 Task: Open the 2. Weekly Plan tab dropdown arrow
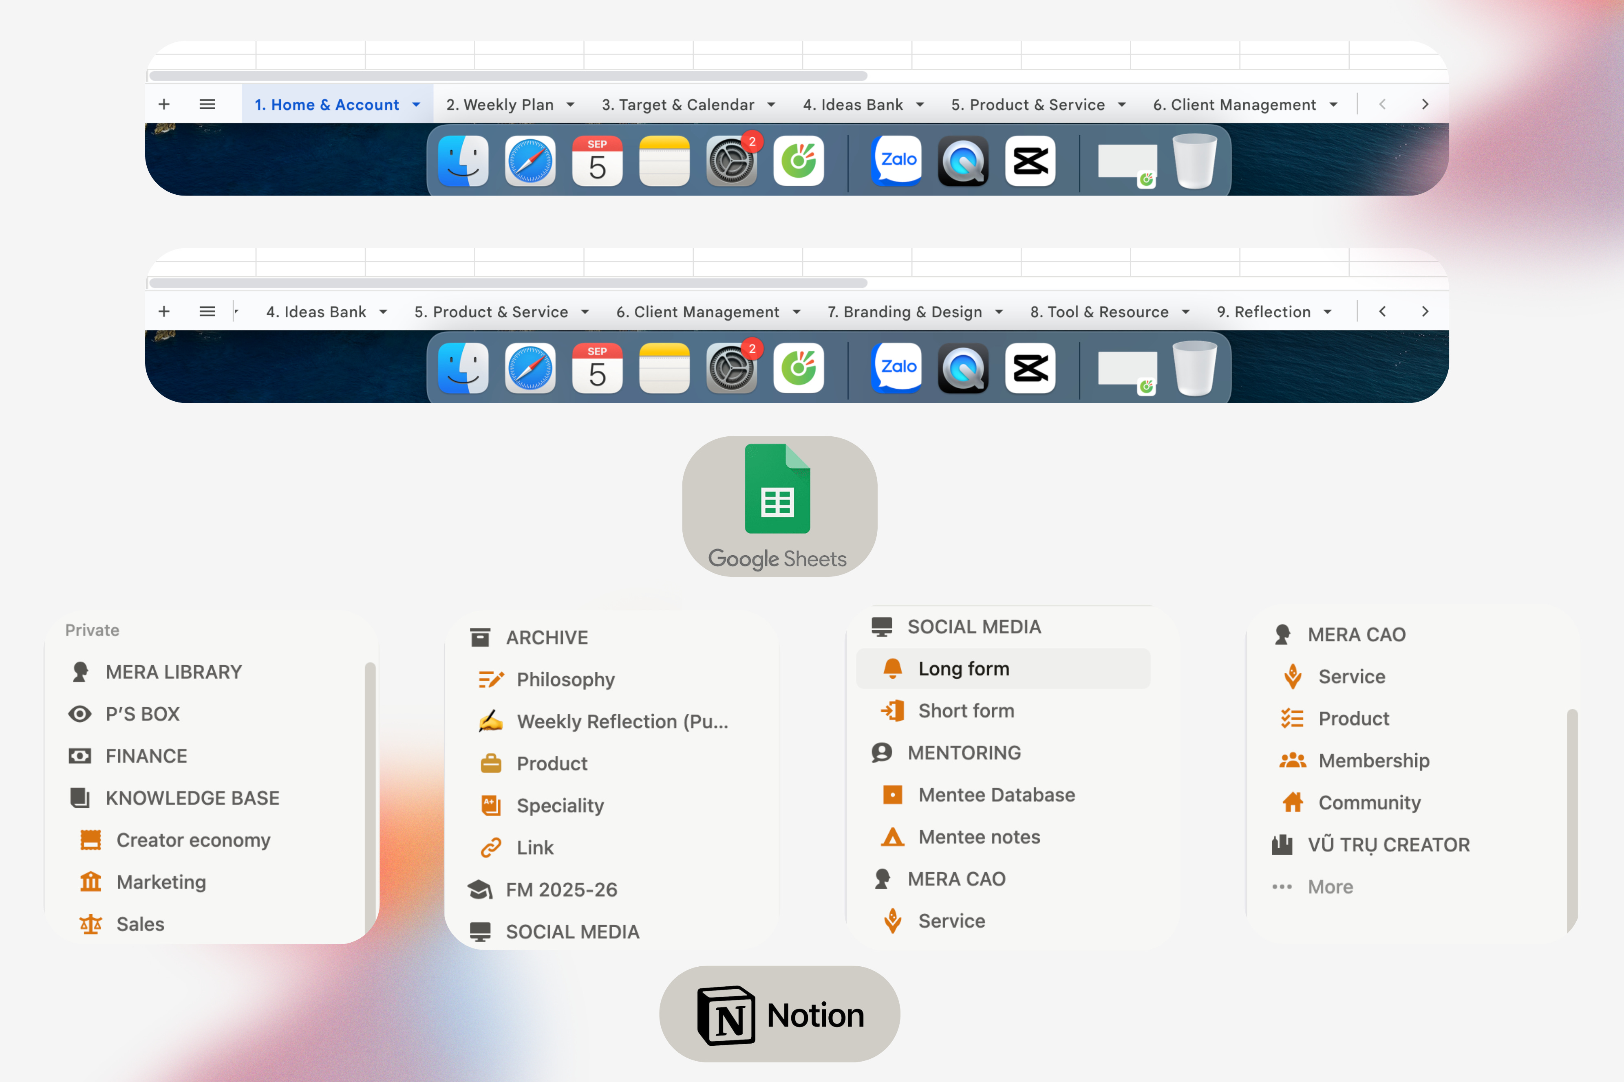[x=570, y=105]
